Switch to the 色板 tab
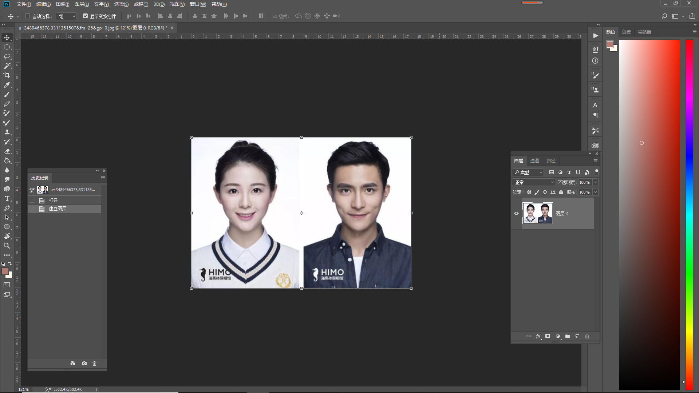The height and width of the screenshot is (393, 699). tap(626, 32)
